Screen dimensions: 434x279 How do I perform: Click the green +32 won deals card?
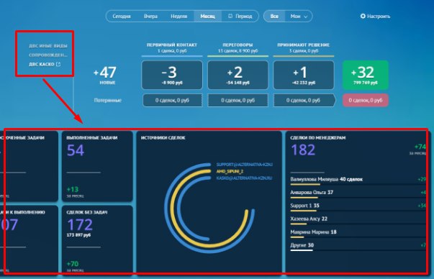(x=366, y=75)
